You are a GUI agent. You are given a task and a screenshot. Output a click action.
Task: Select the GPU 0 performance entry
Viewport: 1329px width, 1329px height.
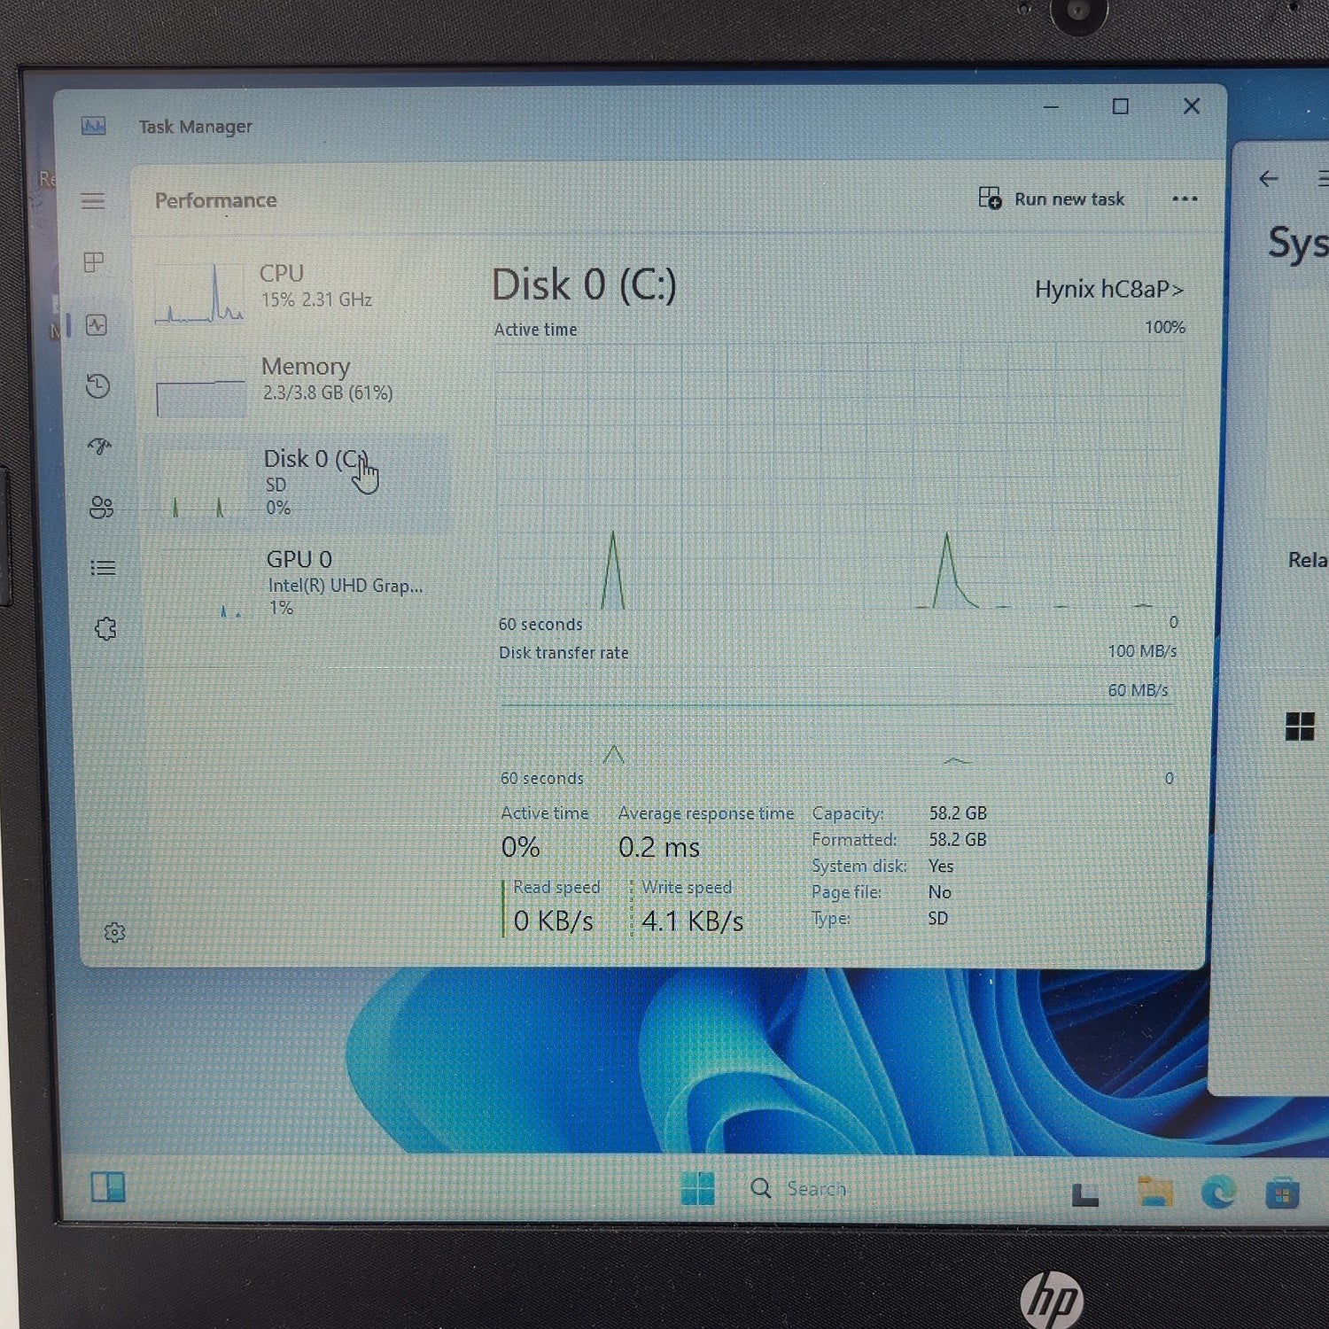pyautogui.click(x=299, y=583)
